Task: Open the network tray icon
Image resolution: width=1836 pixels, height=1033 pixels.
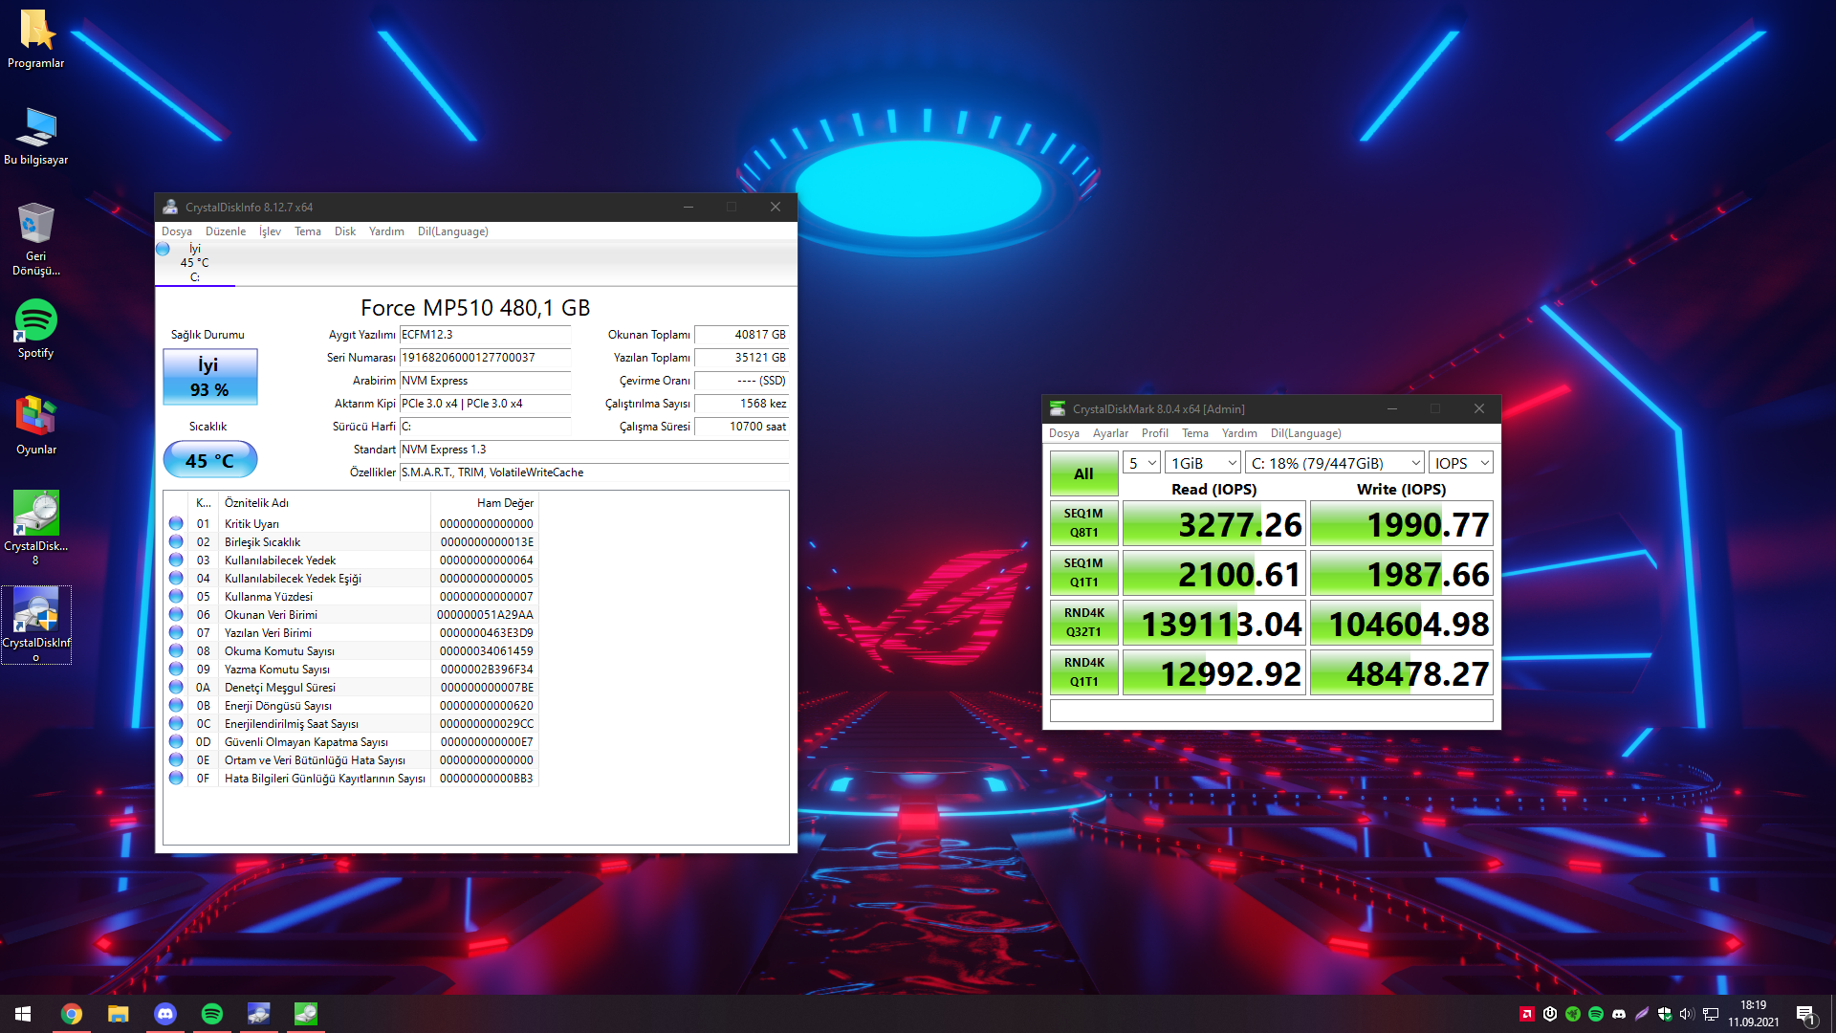Action: pos(1711,1014)
